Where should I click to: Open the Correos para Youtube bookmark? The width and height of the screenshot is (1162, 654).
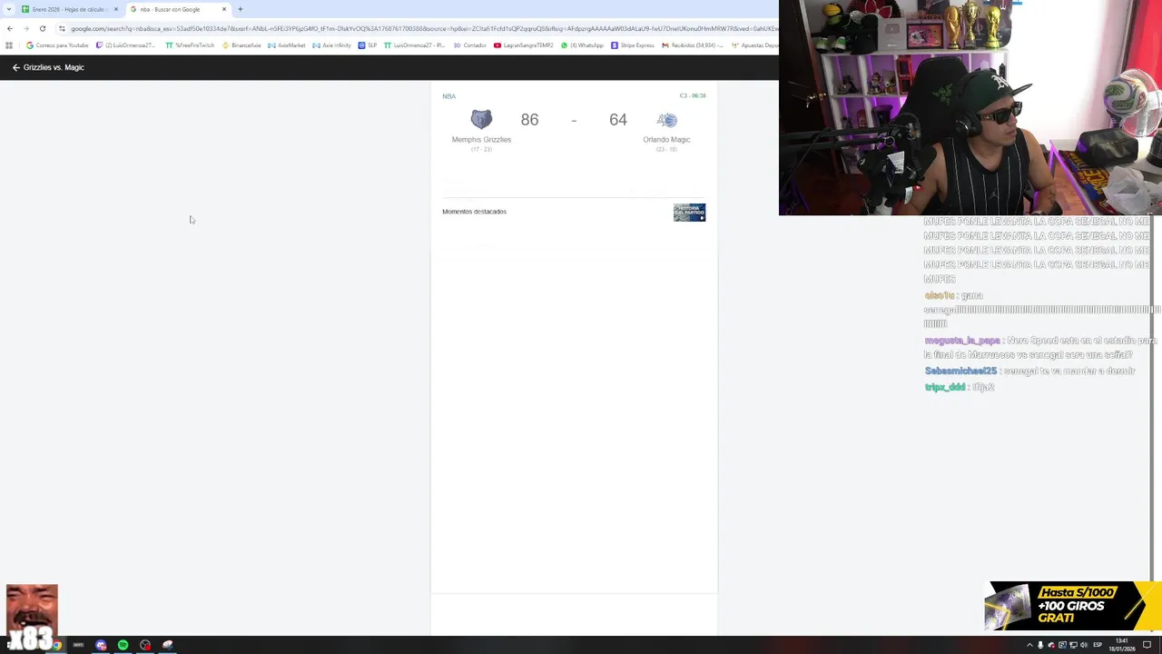pyautogui.click(x=57, y=45)
